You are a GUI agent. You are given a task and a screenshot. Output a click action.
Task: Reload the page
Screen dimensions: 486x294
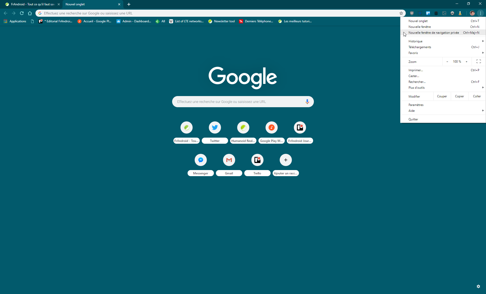click(22, 13)
